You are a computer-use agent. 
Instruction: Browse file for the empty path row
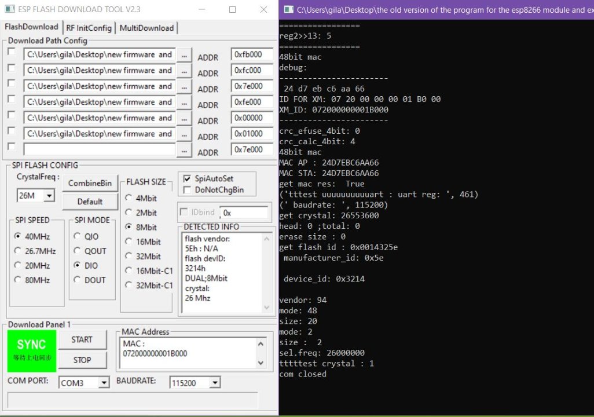pyautogui.click(x=184, y=151)
